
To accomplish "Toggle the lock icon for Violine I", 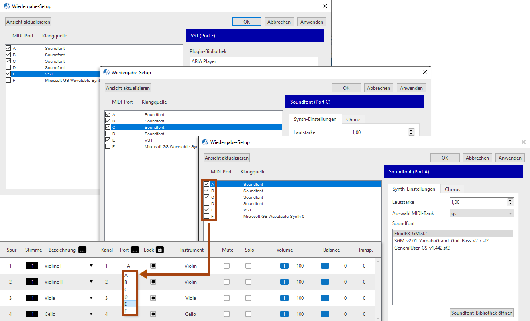I will 153,266.
